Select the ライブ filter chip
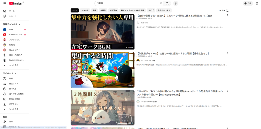Image resolution: width=261 pixels, height=129 pixels. (151, 10)
